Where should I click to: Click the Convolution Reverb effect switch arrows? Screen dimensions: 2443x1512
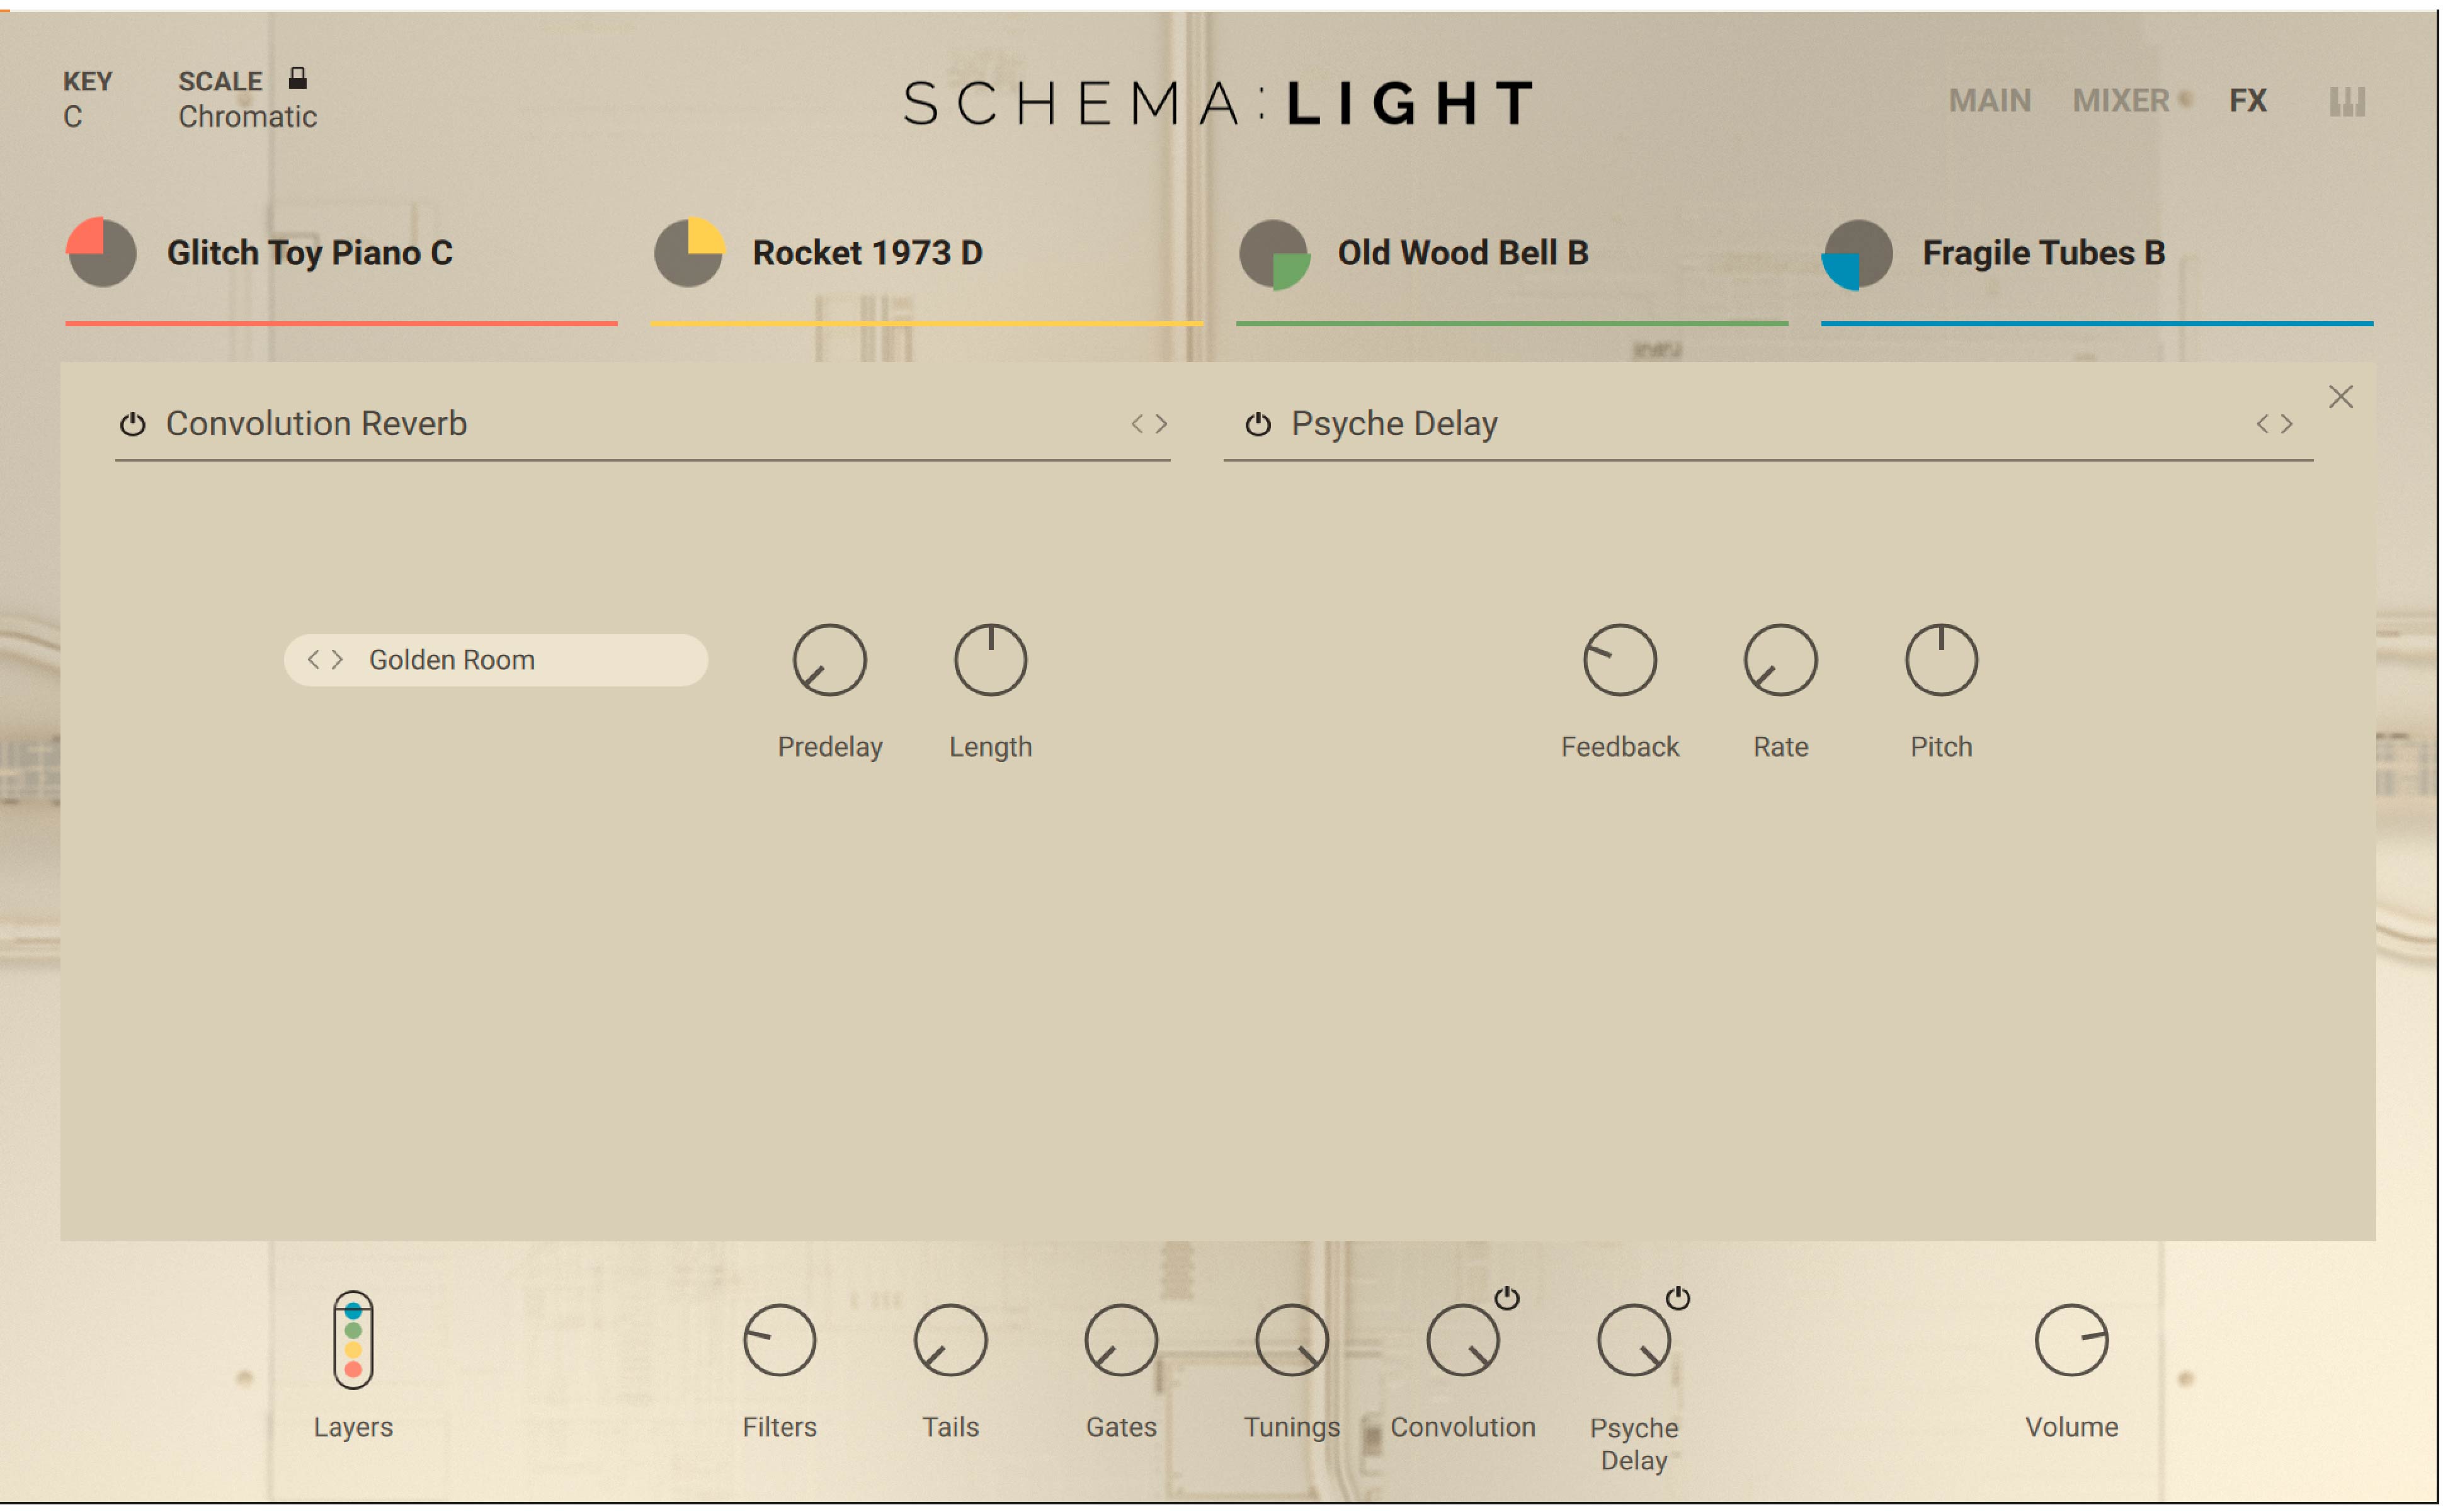click(1148, 424)
